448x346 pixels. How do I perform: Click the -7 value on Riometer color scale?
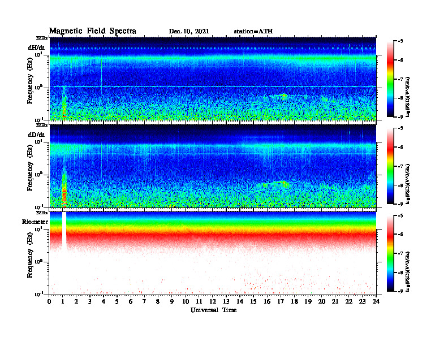[400, 253]
